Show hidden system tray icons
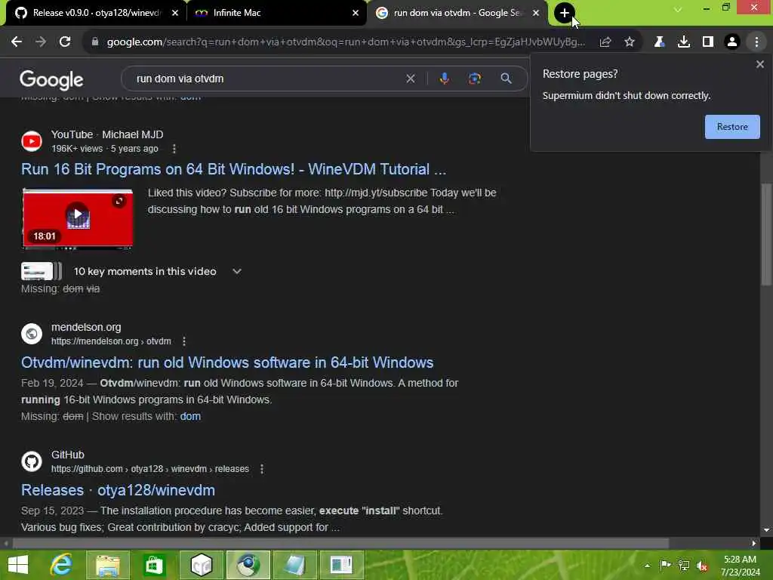The width and height of the screenshot is (773, 580). [x=647, y=566]
